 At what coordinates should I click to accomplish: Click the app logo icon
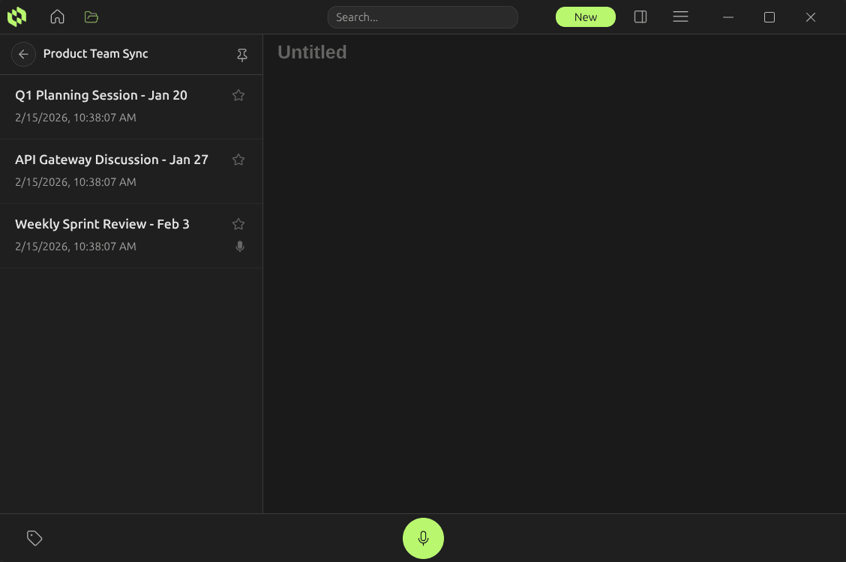coord(16,16)
